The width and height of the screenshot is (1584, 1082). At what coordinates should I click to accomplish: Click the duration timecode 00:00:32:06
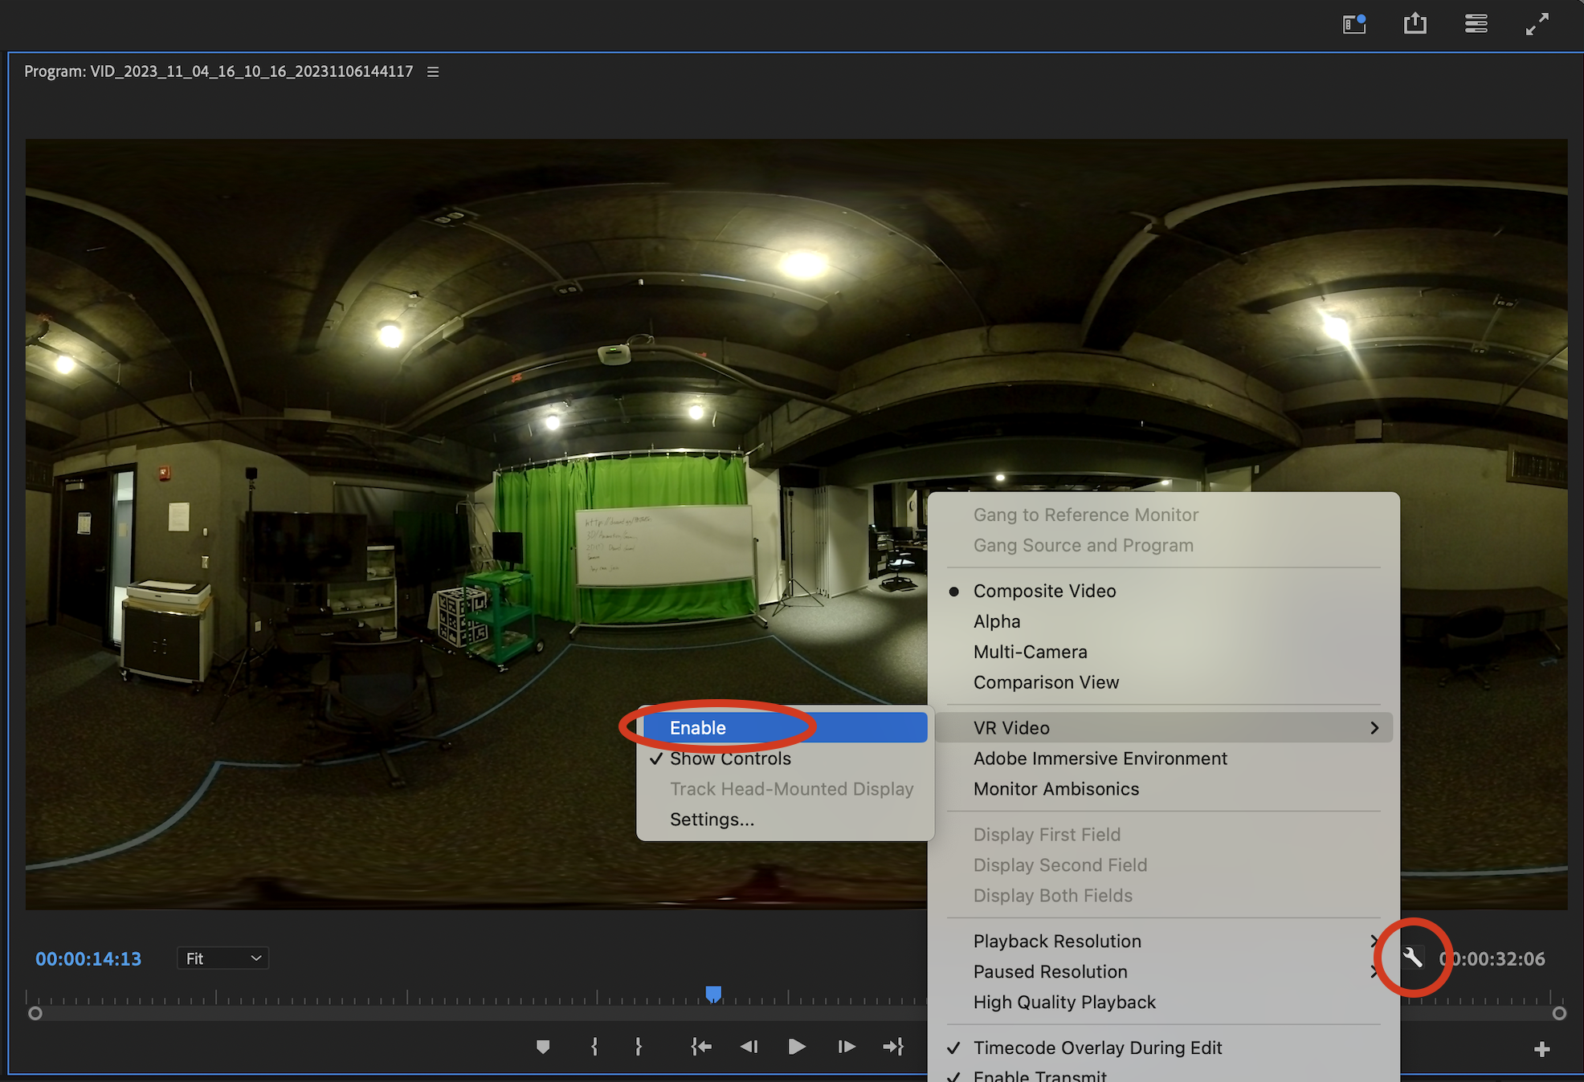click(x=1492, y=958)
